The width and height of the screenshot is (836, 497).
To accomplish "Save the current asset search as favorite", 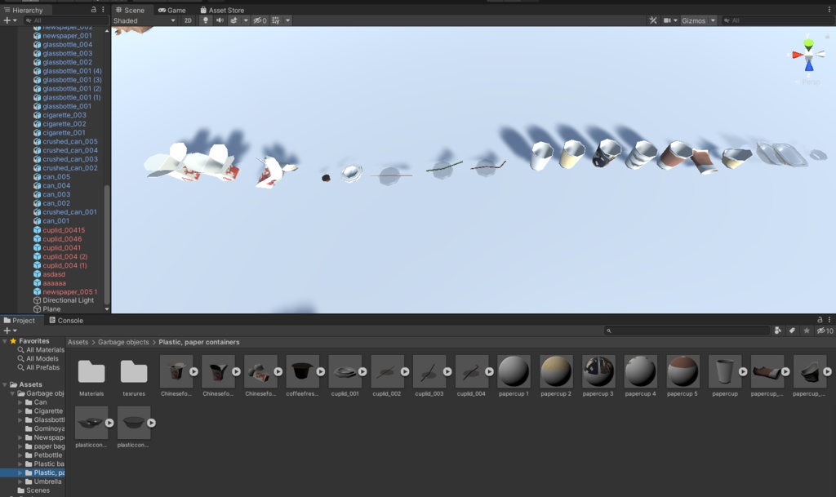I will (x=807, y=331).
